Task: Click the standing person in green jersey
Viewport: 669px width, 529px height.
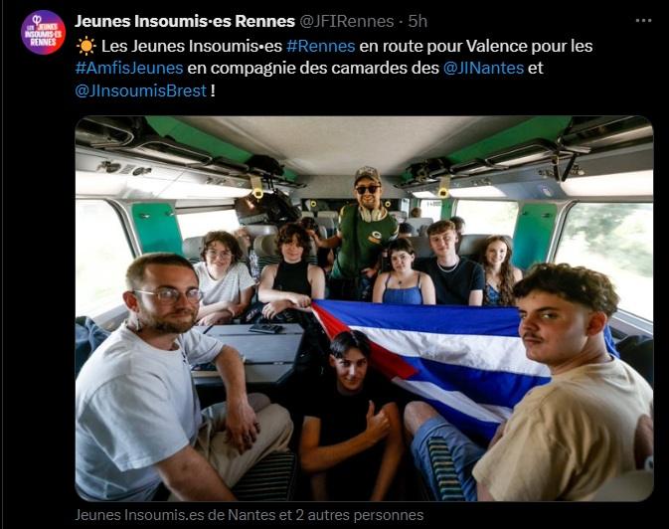Action: tap(364, 231)
